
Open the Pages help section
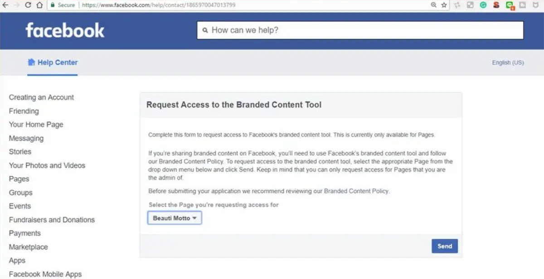(x=19, y=179)
